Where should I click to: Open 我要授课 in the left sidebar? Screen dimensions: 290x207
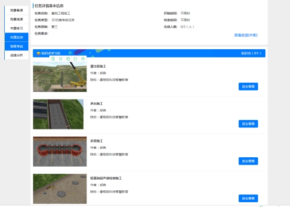pos(16,19)
